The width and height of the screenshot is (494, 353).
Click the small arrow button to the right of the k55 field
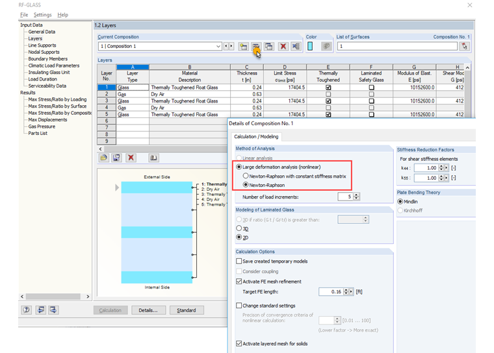coord(446,178)
